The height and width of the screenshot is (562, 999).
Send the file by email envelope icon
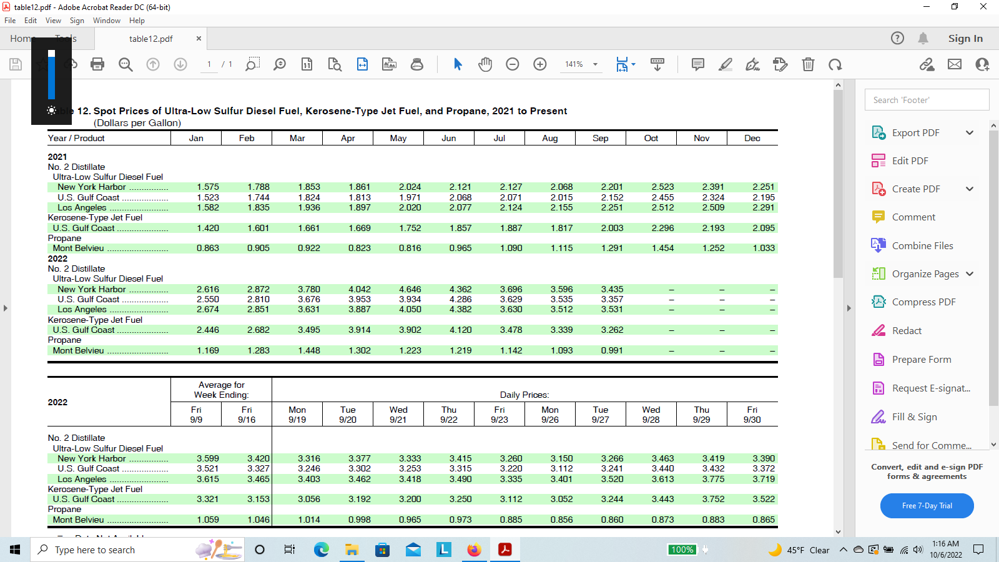pos(955,64)
